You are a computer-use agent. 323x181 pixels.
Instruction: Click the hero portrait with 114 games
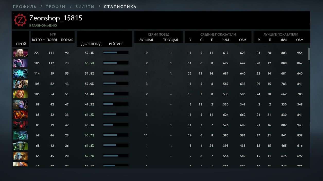click(21, 73)
